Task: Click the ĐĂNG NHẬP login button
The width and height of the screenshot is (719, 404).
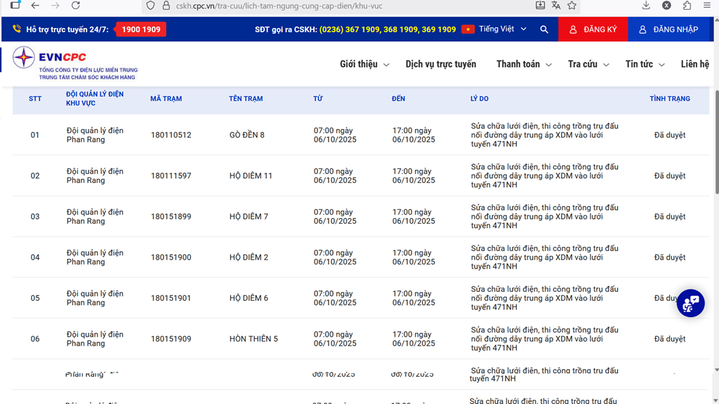Action: 668,29
